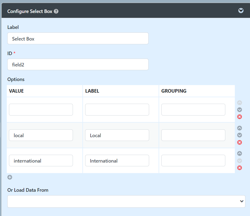Click the Value field containing 'local'
Image resolution: width=250 pixels, height=216 pixels.
(x=41, y=135)
